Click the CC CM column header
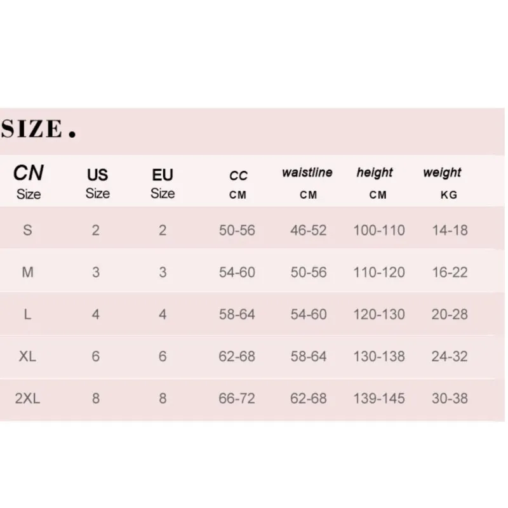 (x=238, y=185)
